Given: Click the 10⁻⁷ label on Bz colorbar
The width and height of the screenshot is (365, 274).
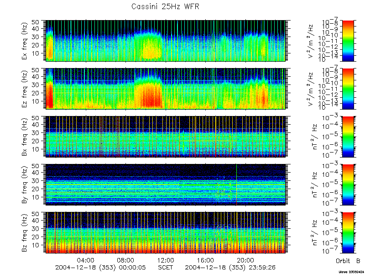Looking at the screenshot, I should (330, 251).
